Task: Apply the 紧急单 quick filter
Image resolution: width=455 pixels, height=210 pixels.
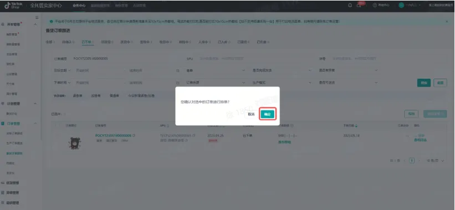Action: click(77, 95)
